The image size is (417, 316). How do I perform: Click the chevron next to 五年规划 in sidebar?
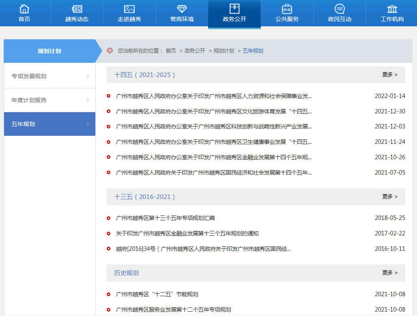click(88, 124)
